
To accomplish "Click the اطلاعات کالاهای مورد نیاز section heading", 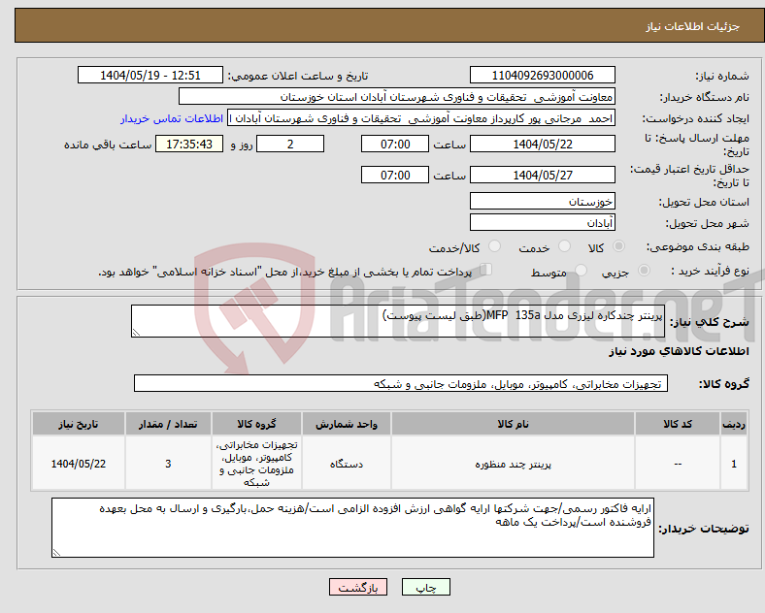I will (x=679, y=351).
